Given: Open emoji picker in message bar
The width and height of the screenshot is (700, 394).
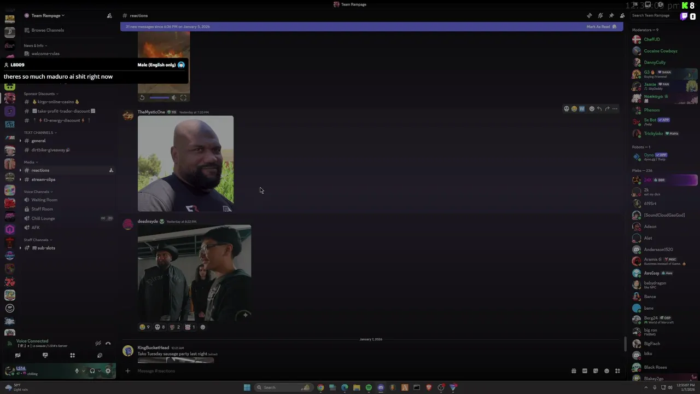Looking at the screenshot, I should (x=606, y=371).
